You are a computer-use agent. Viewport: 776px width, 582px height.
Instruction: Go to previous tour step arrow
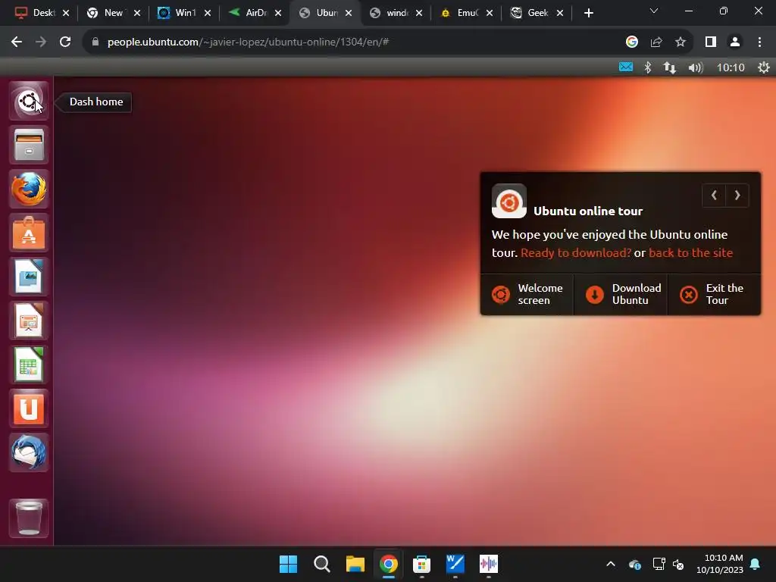point(714,196)
